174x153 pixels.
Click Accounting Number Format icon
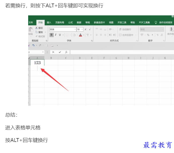click(142, 35)
